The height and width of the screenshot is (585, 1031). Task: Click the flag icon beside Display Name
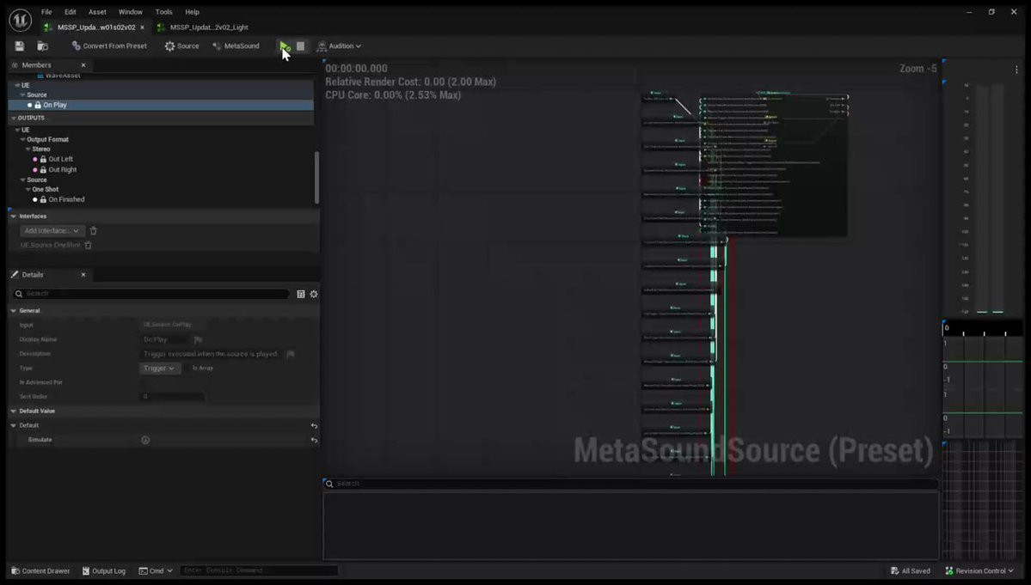[199, 339]
